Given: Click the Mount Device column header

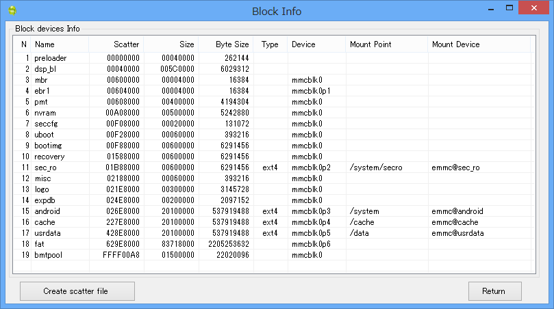Looking at the screenshot, I should [479, 44].
